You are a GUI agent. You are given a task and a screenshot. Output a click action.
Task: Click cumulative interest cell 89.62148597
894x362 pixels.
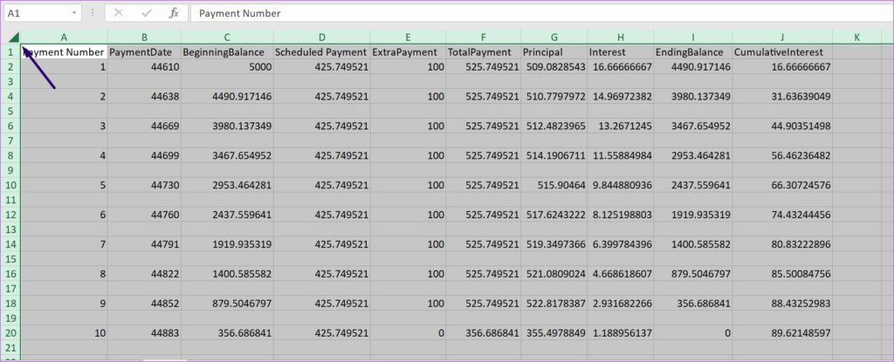pos(782,333)
